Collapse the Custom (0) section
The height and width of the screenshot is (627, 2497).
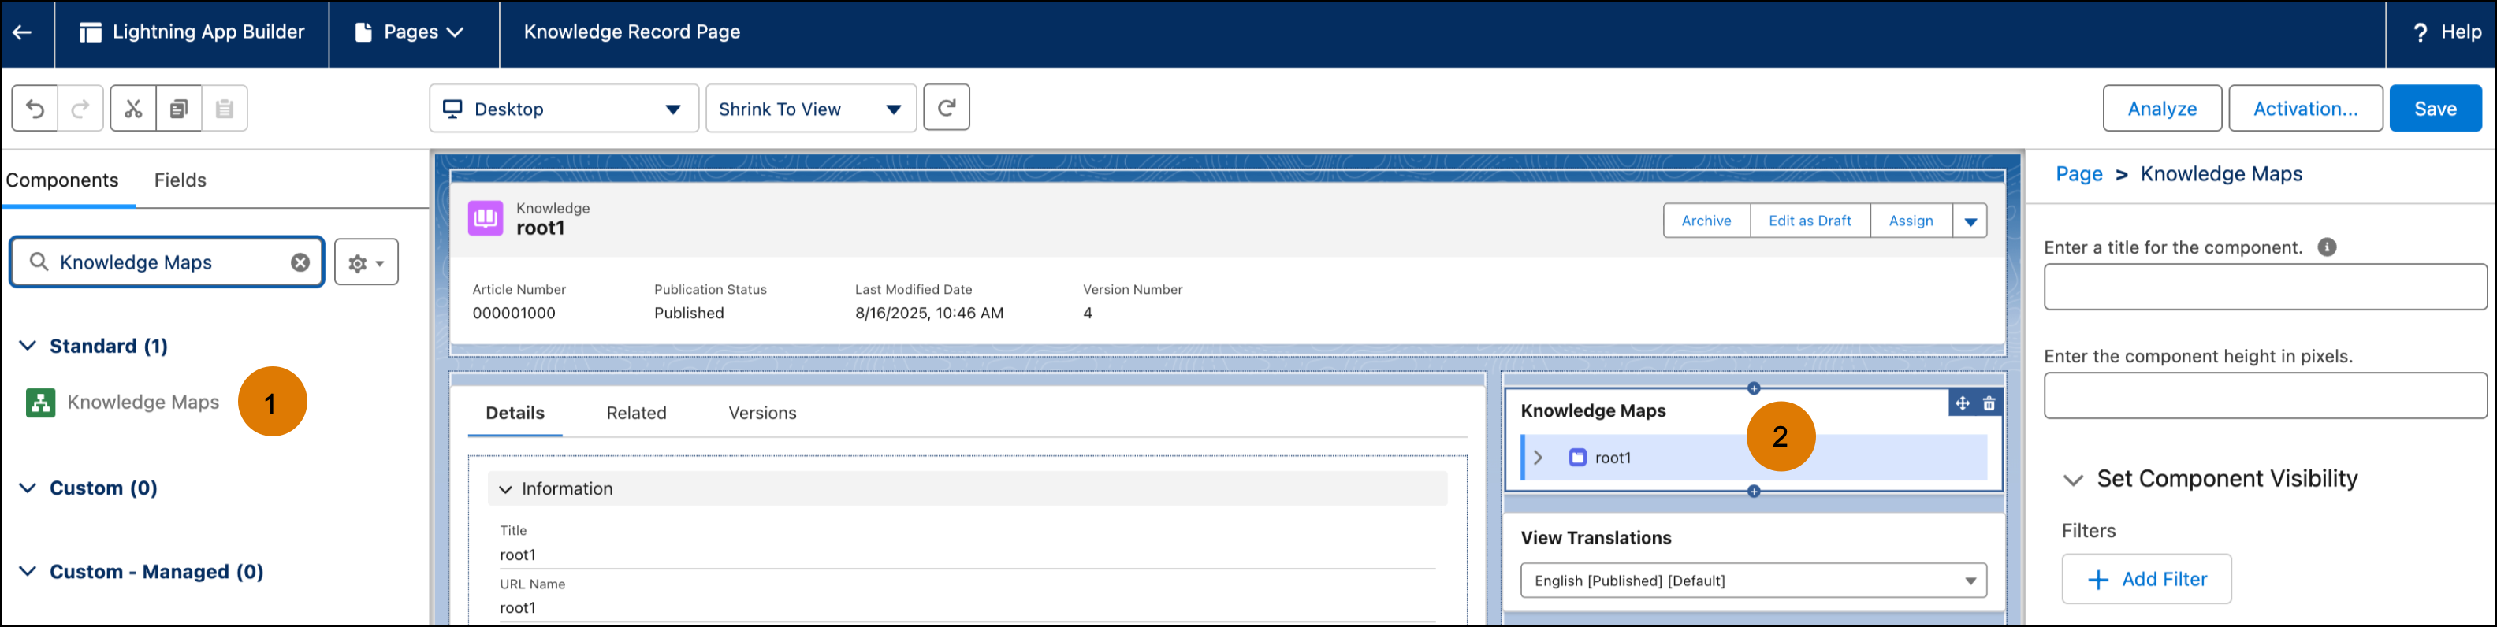[28, 488]
